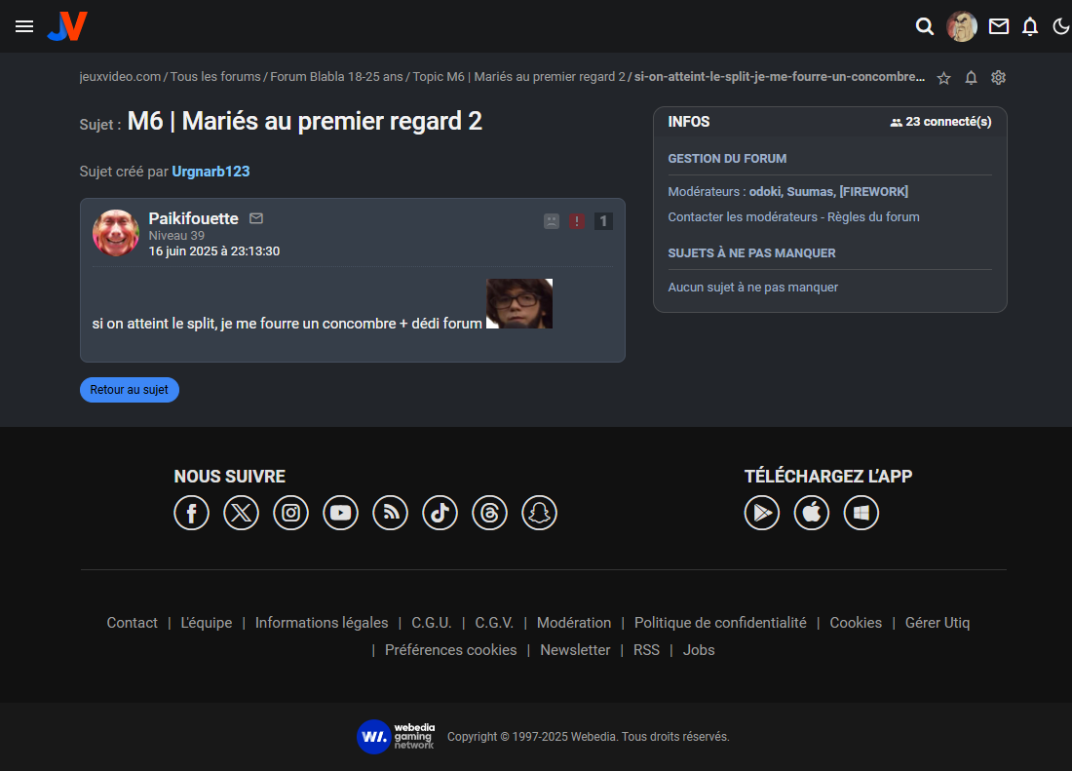The width and height of the screenshot is (1072, 771).
Task: Download app from Google Play icon
Action: (762, 513)
